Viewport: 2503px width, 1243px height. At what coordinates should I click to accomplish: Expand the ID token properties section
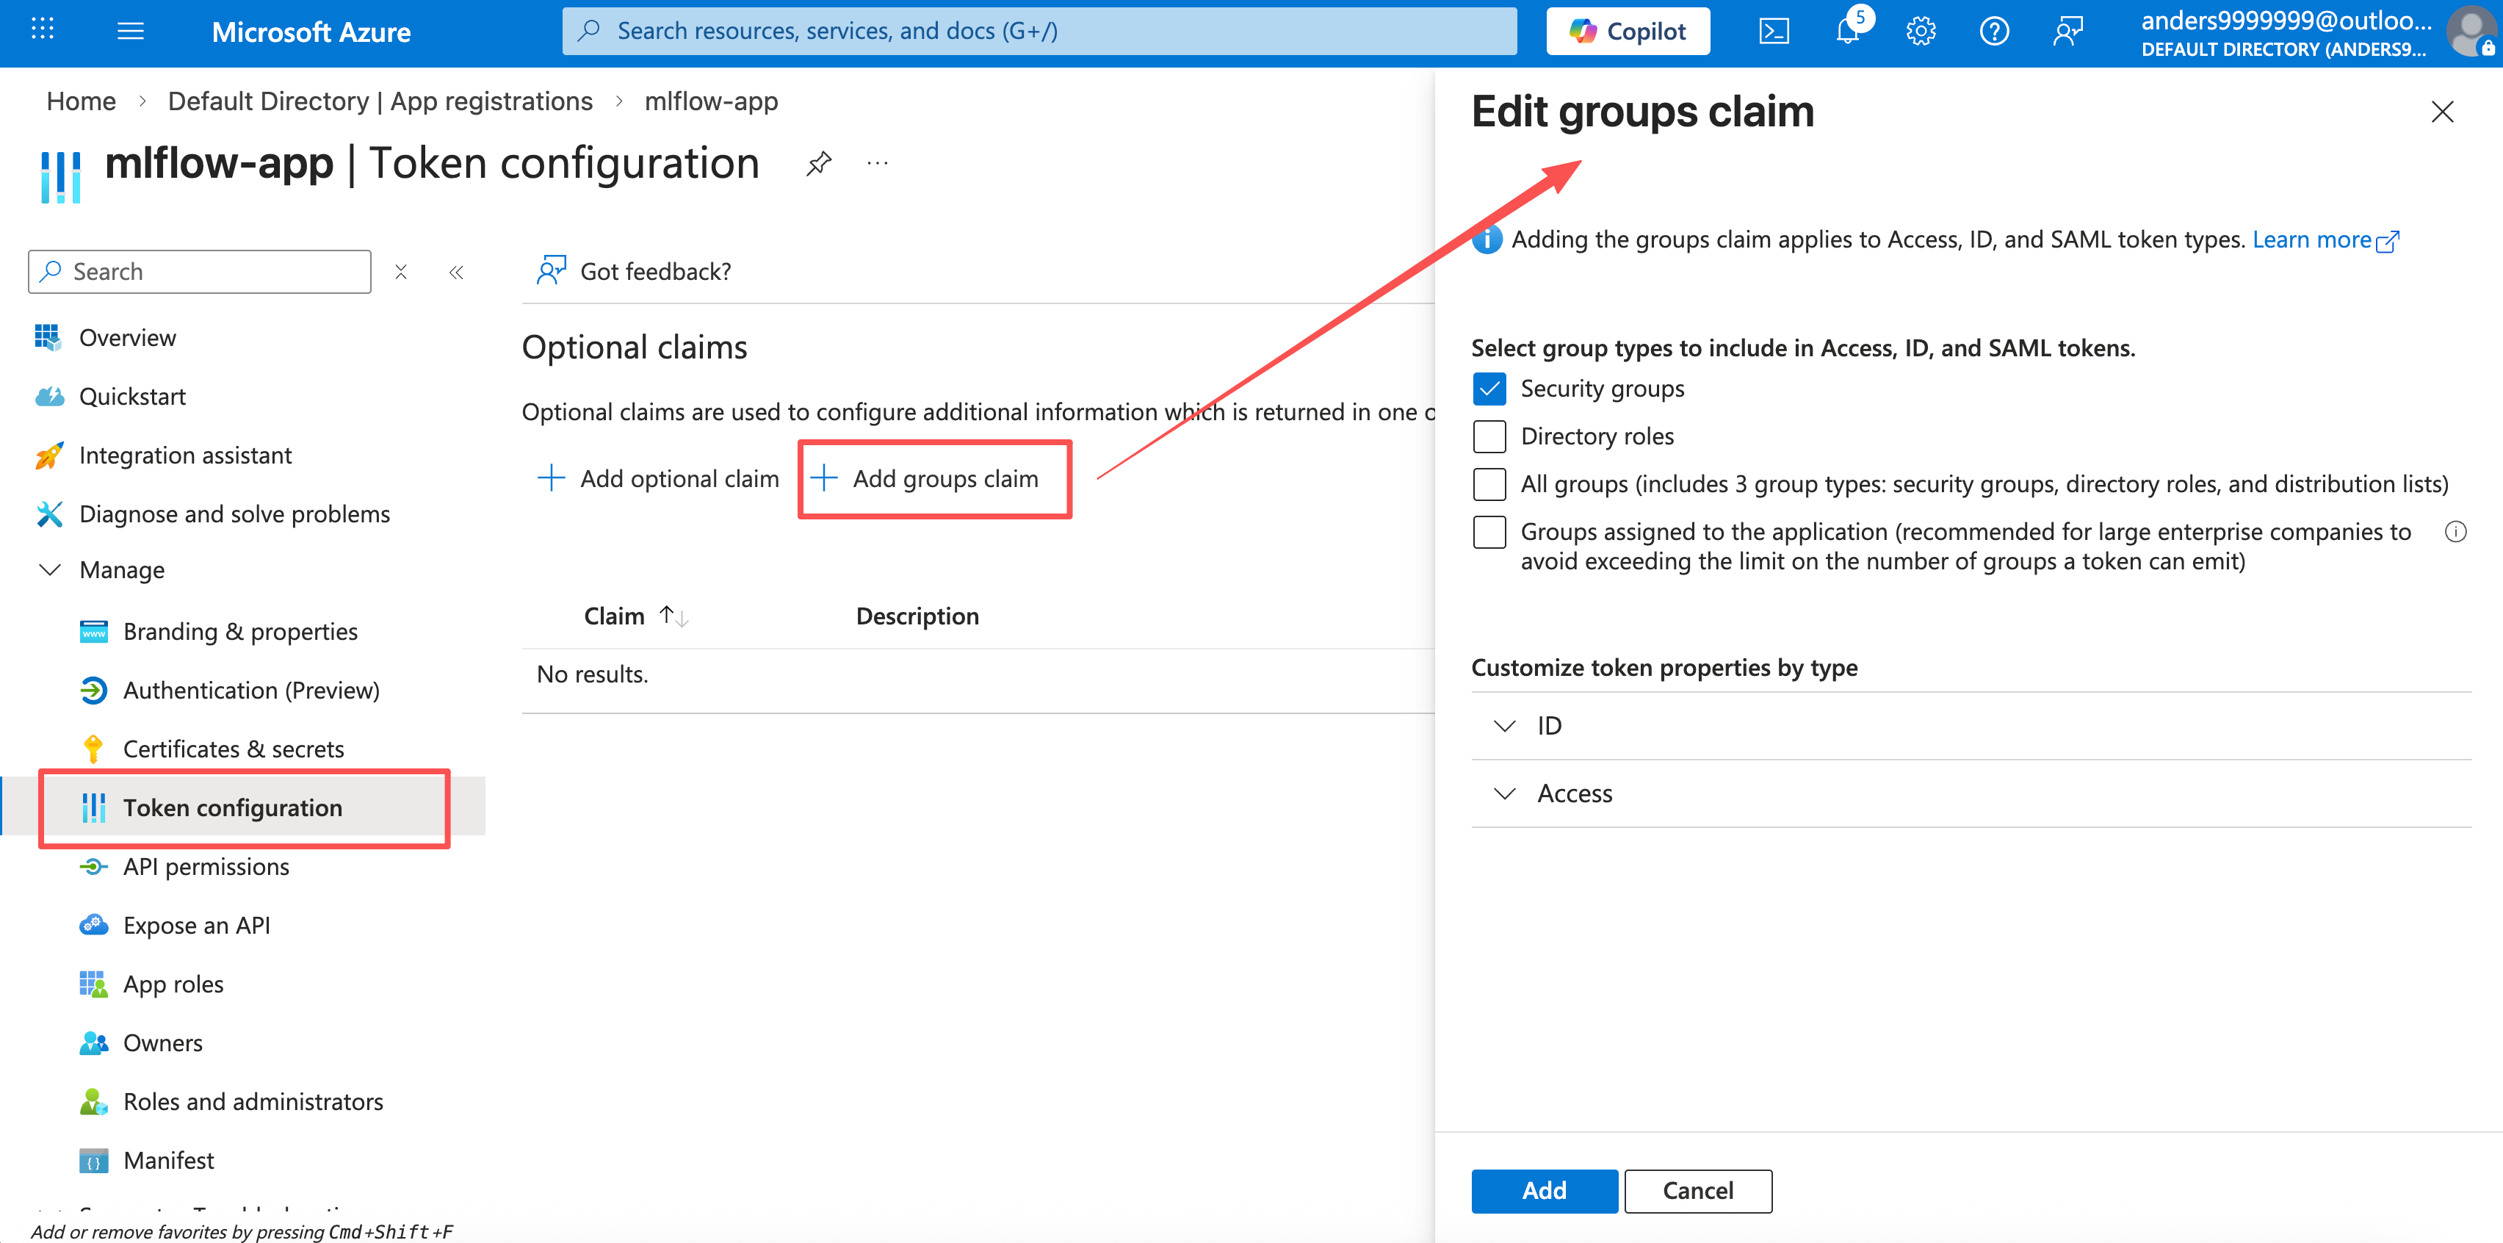tap(1504, 725)
